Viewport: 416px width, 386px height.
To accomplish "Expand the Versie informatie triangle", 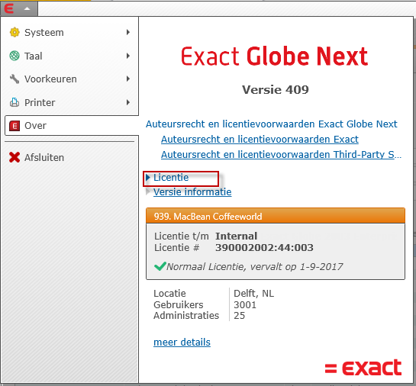I will tap(148, 191).
